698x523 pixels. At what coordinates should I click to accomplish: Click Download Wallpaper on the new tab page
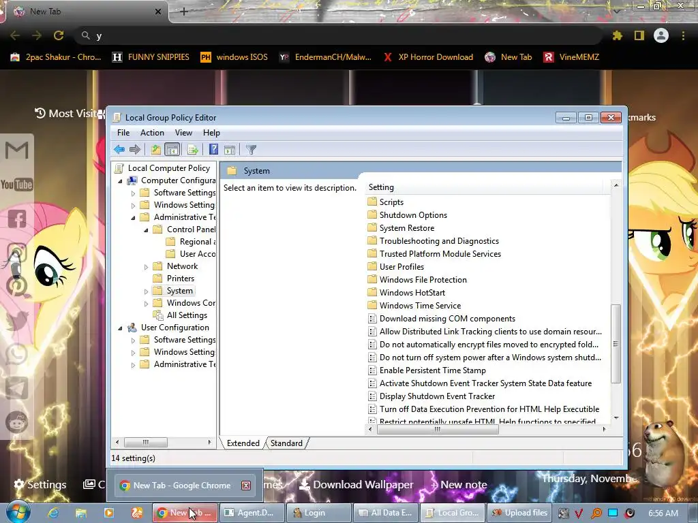pyautogui.click(x=356, y=484)
